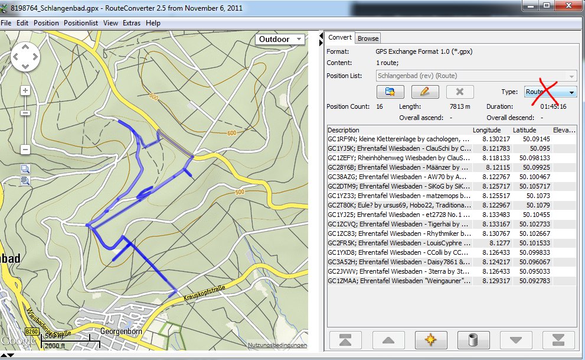Click the magnifier icon with list lines
Screen dimensions: 585x360
25,181
